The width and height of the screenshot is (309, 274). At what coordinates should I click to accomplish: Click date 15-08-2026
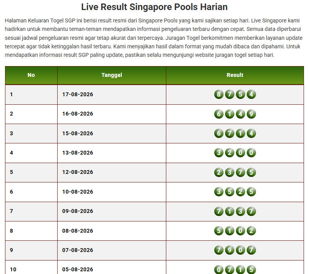78,133
